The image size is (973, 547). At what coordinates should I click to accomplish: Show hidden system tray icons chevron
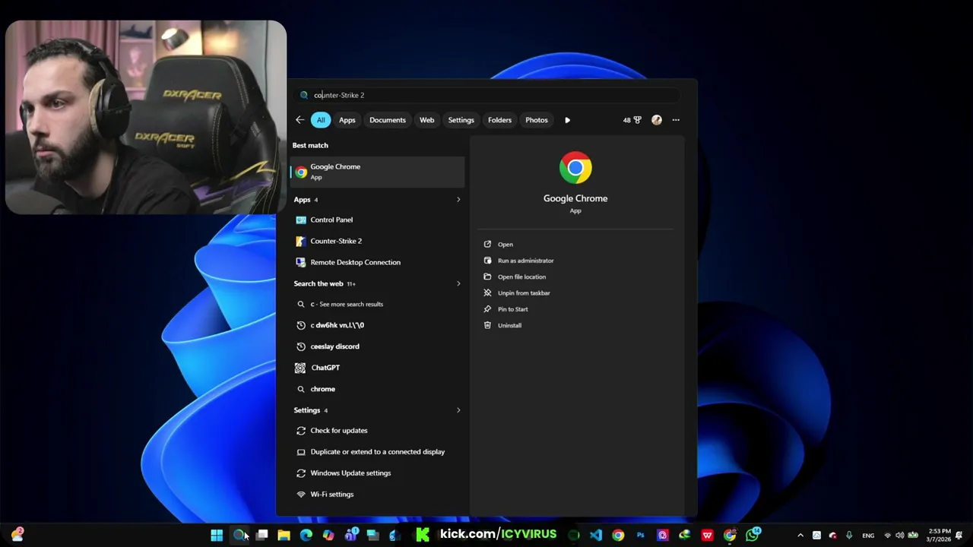800,536
